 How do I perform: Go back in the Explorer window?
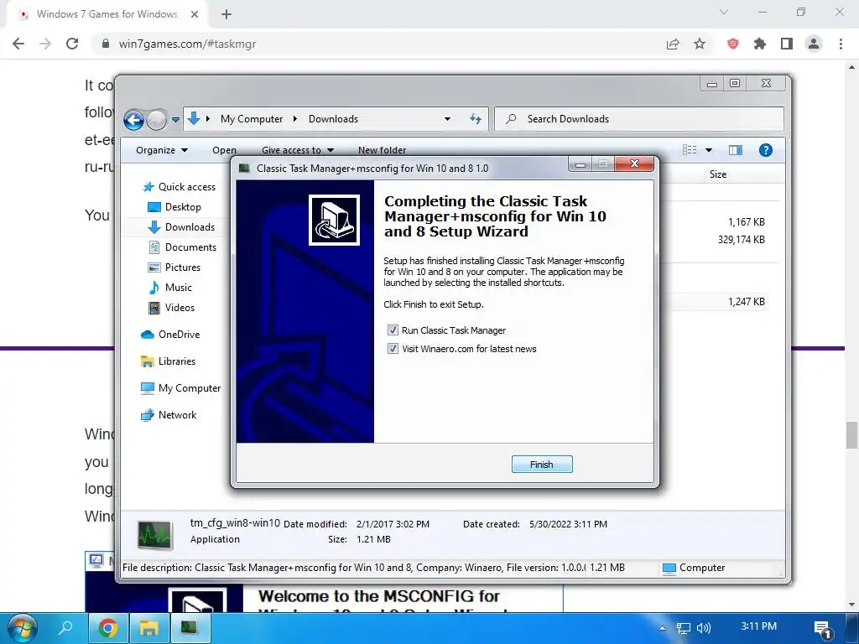[x=133, y=119]
